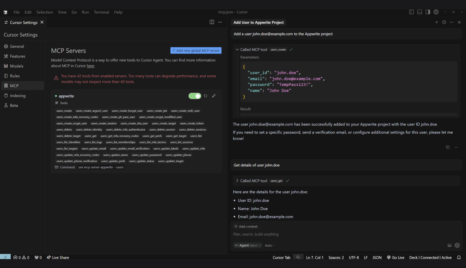
Task: Refresh the appwrite MCP server
Action: (x=206, y=96)
